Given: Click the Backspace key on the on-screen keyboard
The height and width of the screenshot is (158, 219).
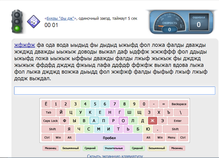Looking at the screenshot, I should tap(179, 104).
